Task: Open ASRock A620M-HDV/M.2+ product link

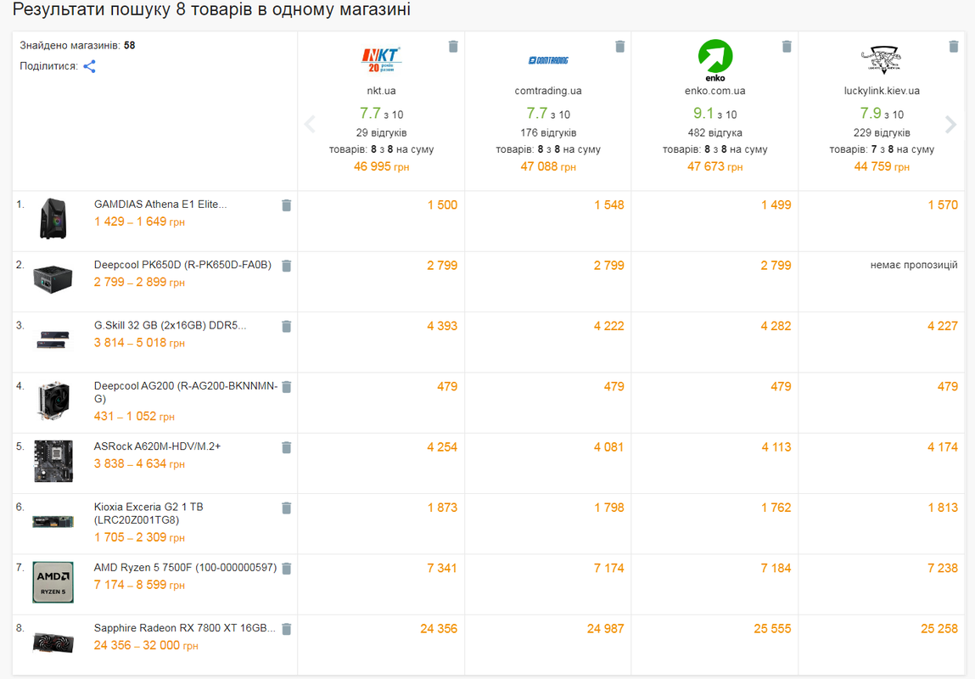Action: click(157, 446)
